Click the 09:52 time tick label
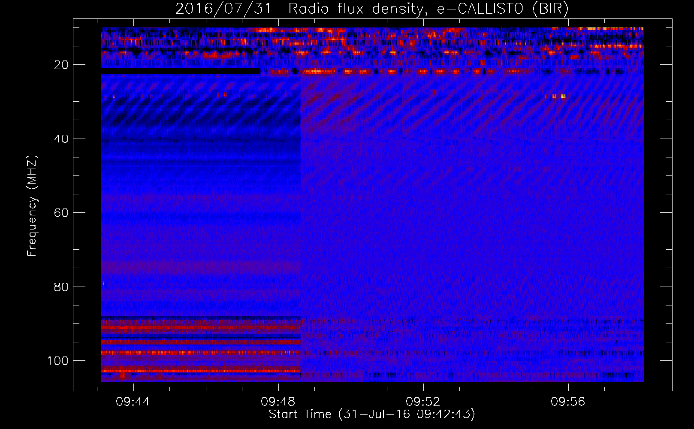694x429 pixels. (x=423, y=402)
